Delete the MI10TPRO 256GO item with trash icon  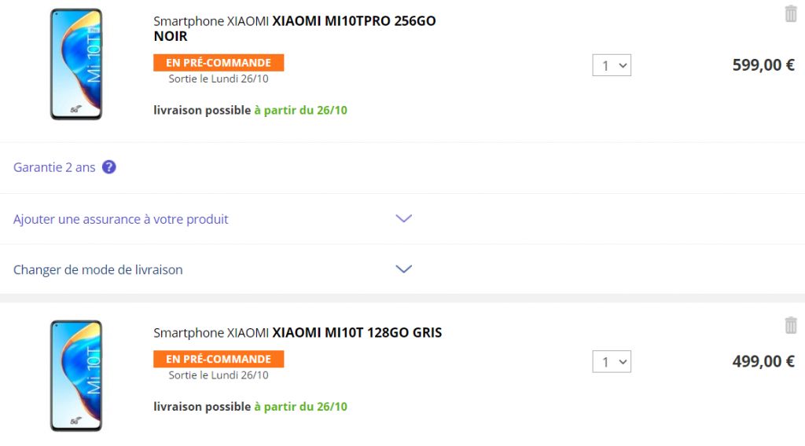click(791, 13)
